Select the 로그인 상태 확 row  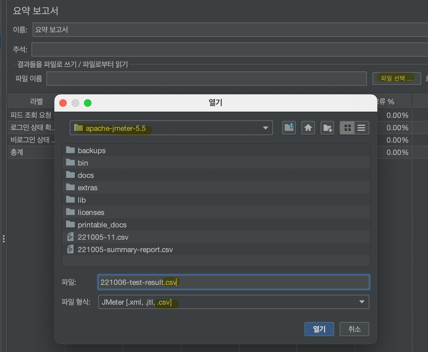(x=31, y=127)
